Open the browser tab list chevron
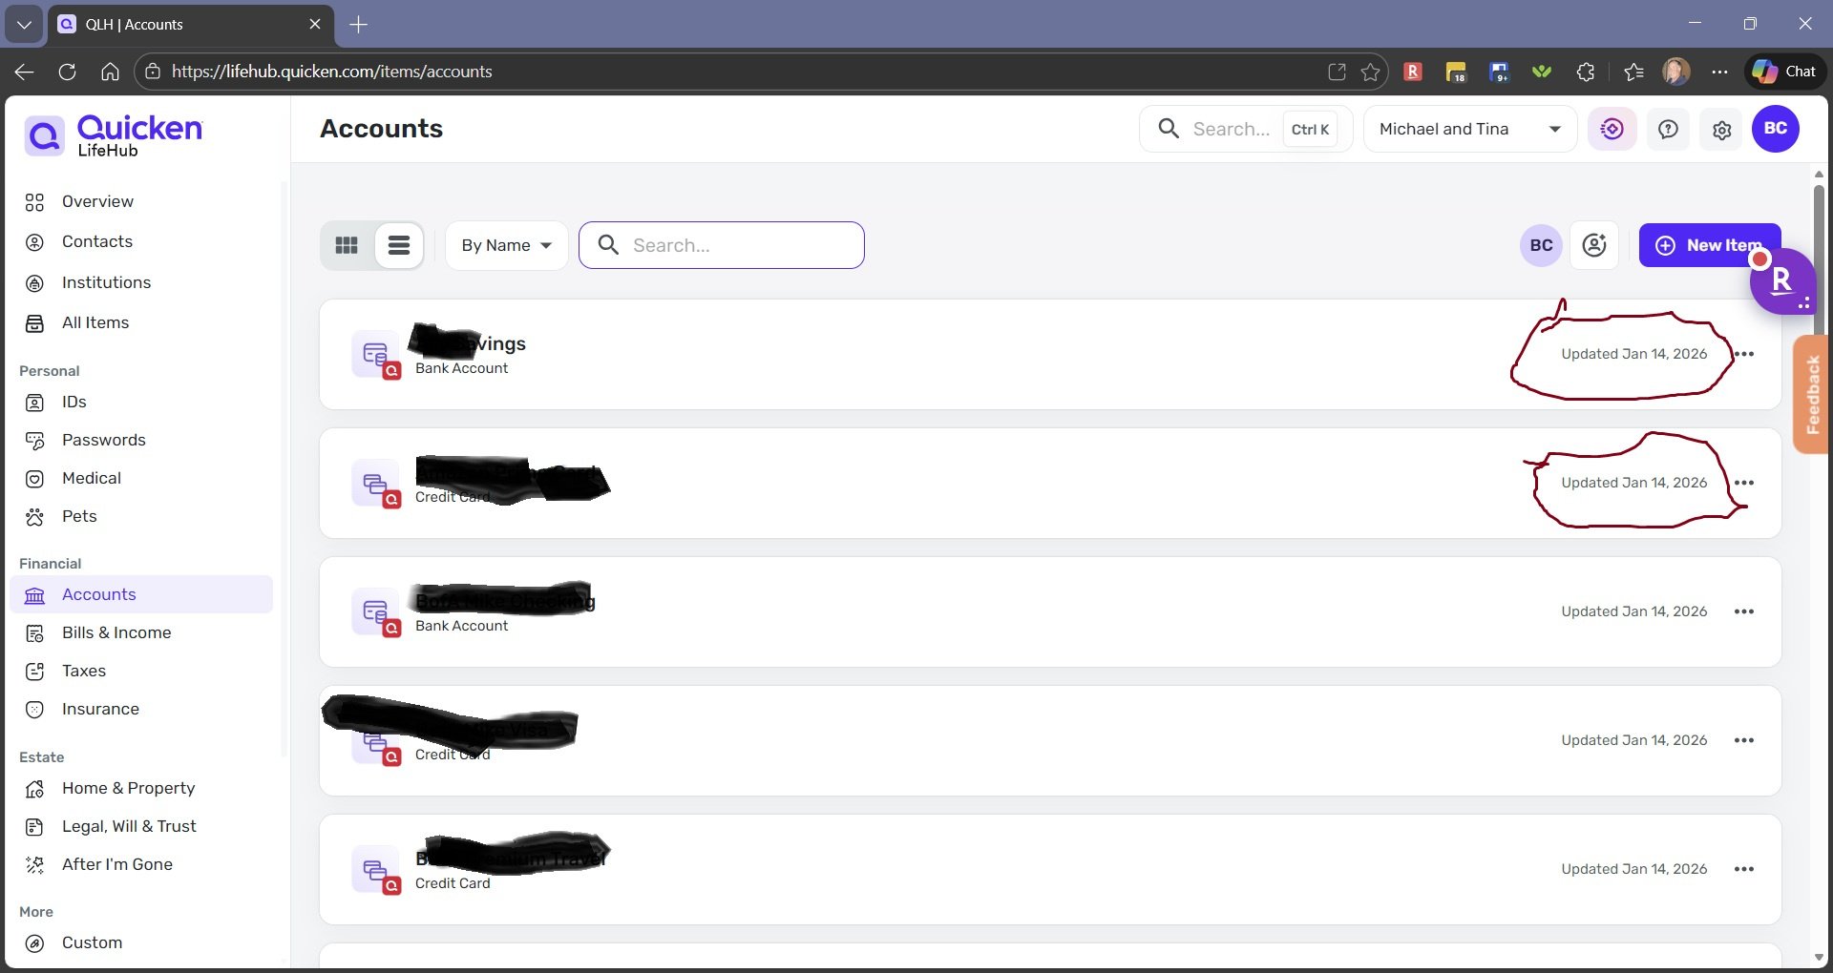The image size is (1833, 973). (24, 24)
